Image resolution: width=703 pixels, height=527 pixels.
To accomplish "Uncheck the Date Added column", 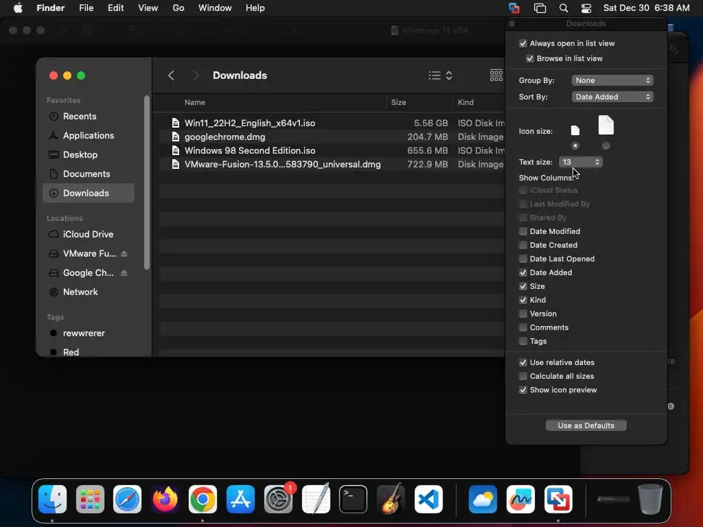I will pos(522,272).
